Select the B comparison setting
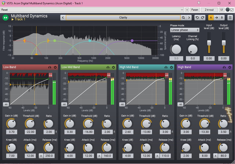The image size is (235, 164). click(222, 18)
